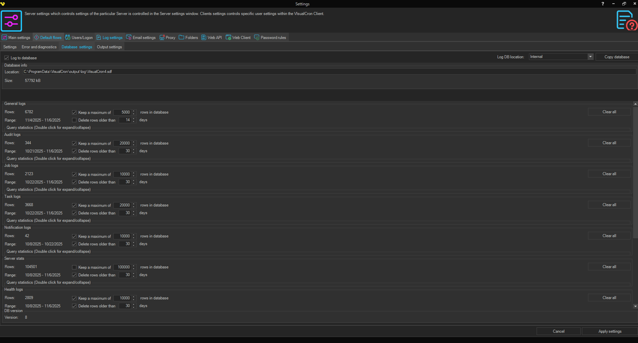Click the Apply settings button
Screen dimensions: 638x343
pyautogui.click(x=610, y=331)
